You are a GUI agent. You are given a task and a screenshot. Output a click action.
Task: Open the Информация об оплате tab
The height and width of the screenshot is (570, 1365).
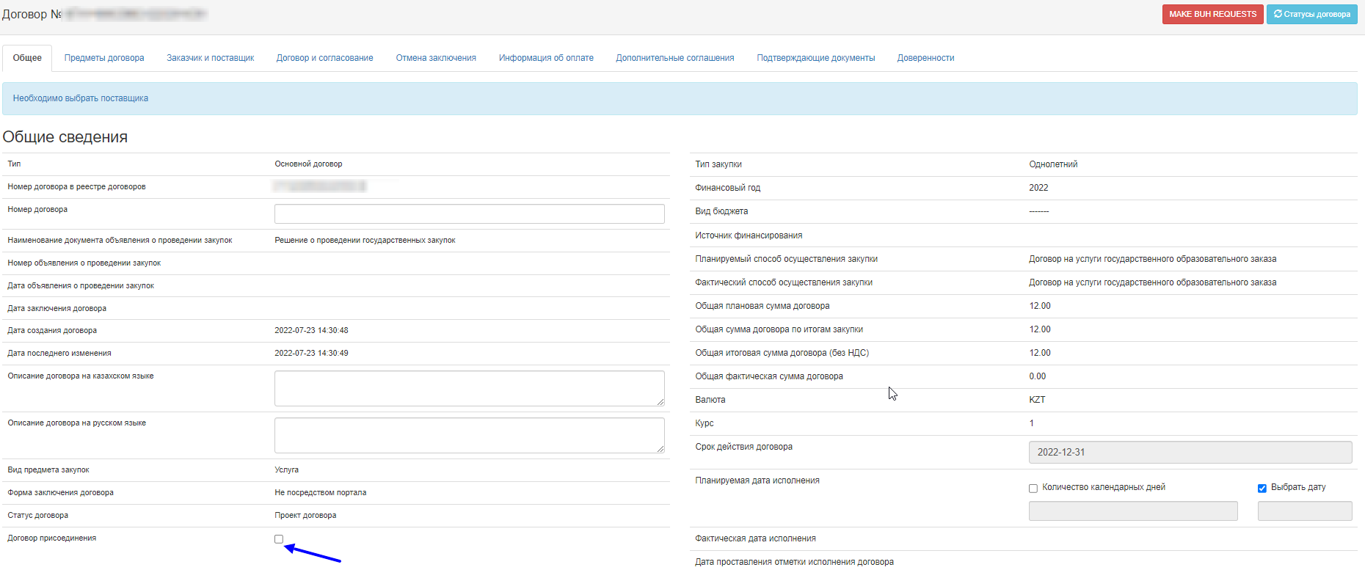coord(546,58)
